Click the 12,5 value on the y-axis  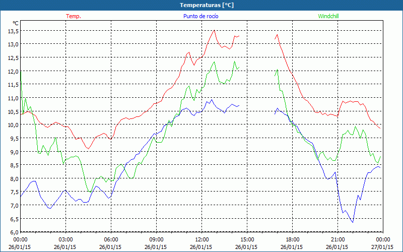14,58
